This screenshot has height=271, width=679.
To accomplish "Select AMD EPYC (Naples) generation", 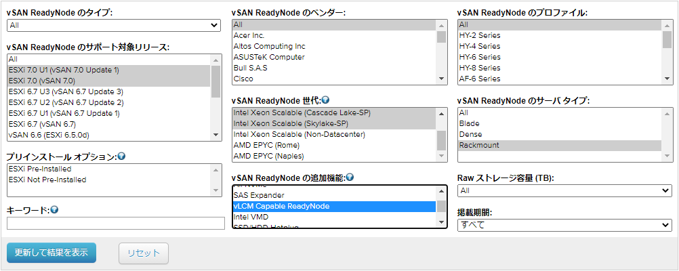I will tap(334, 156).
